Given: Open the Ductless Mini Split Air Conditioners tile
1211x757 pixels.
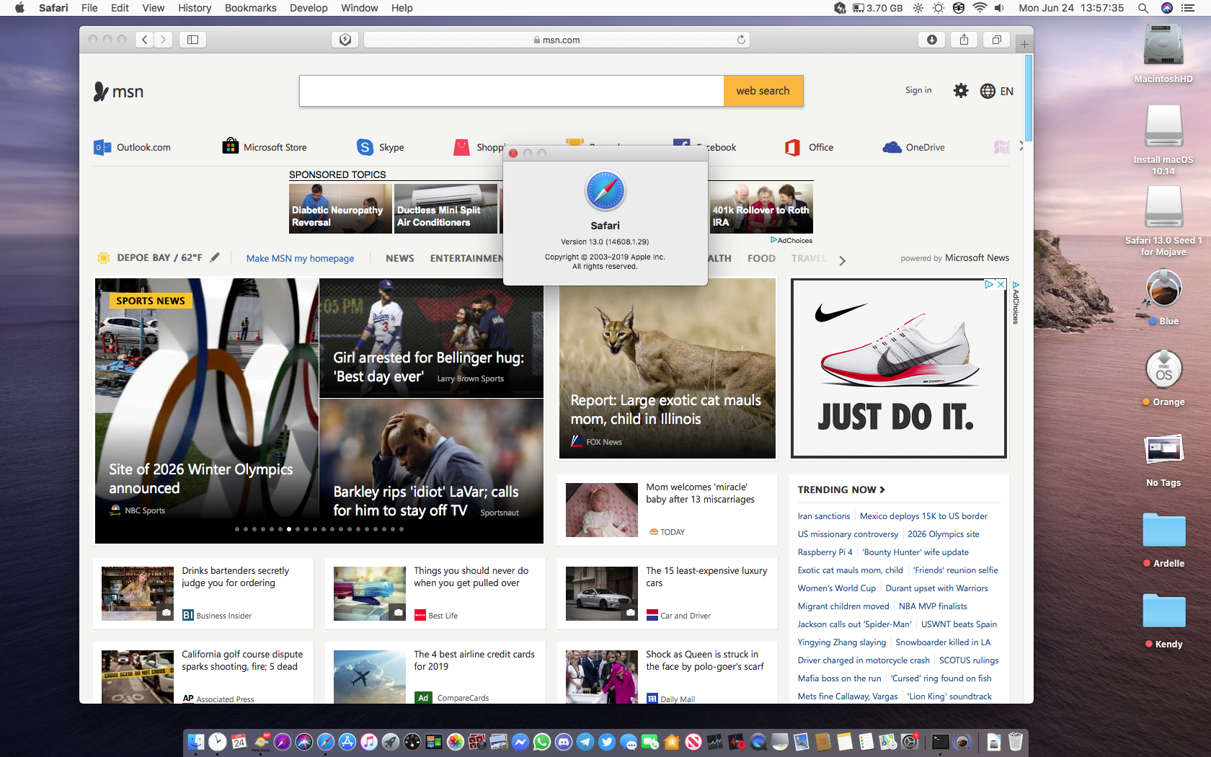Looking at the screenshot, I should pos(445,208).
